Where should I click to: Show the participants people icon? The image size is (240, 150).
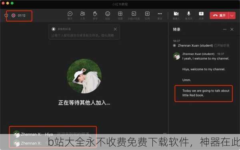(x=82, y=14)
